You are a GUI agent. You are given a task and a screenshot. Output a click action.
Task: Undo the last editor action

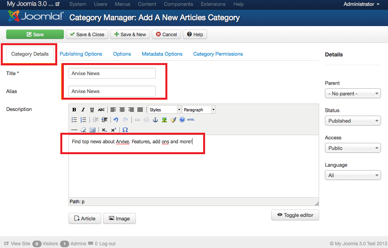116,120
